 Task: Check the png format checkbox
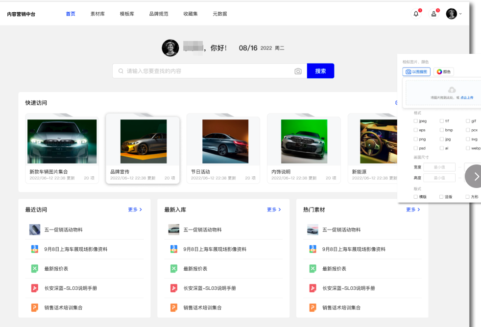416,139
